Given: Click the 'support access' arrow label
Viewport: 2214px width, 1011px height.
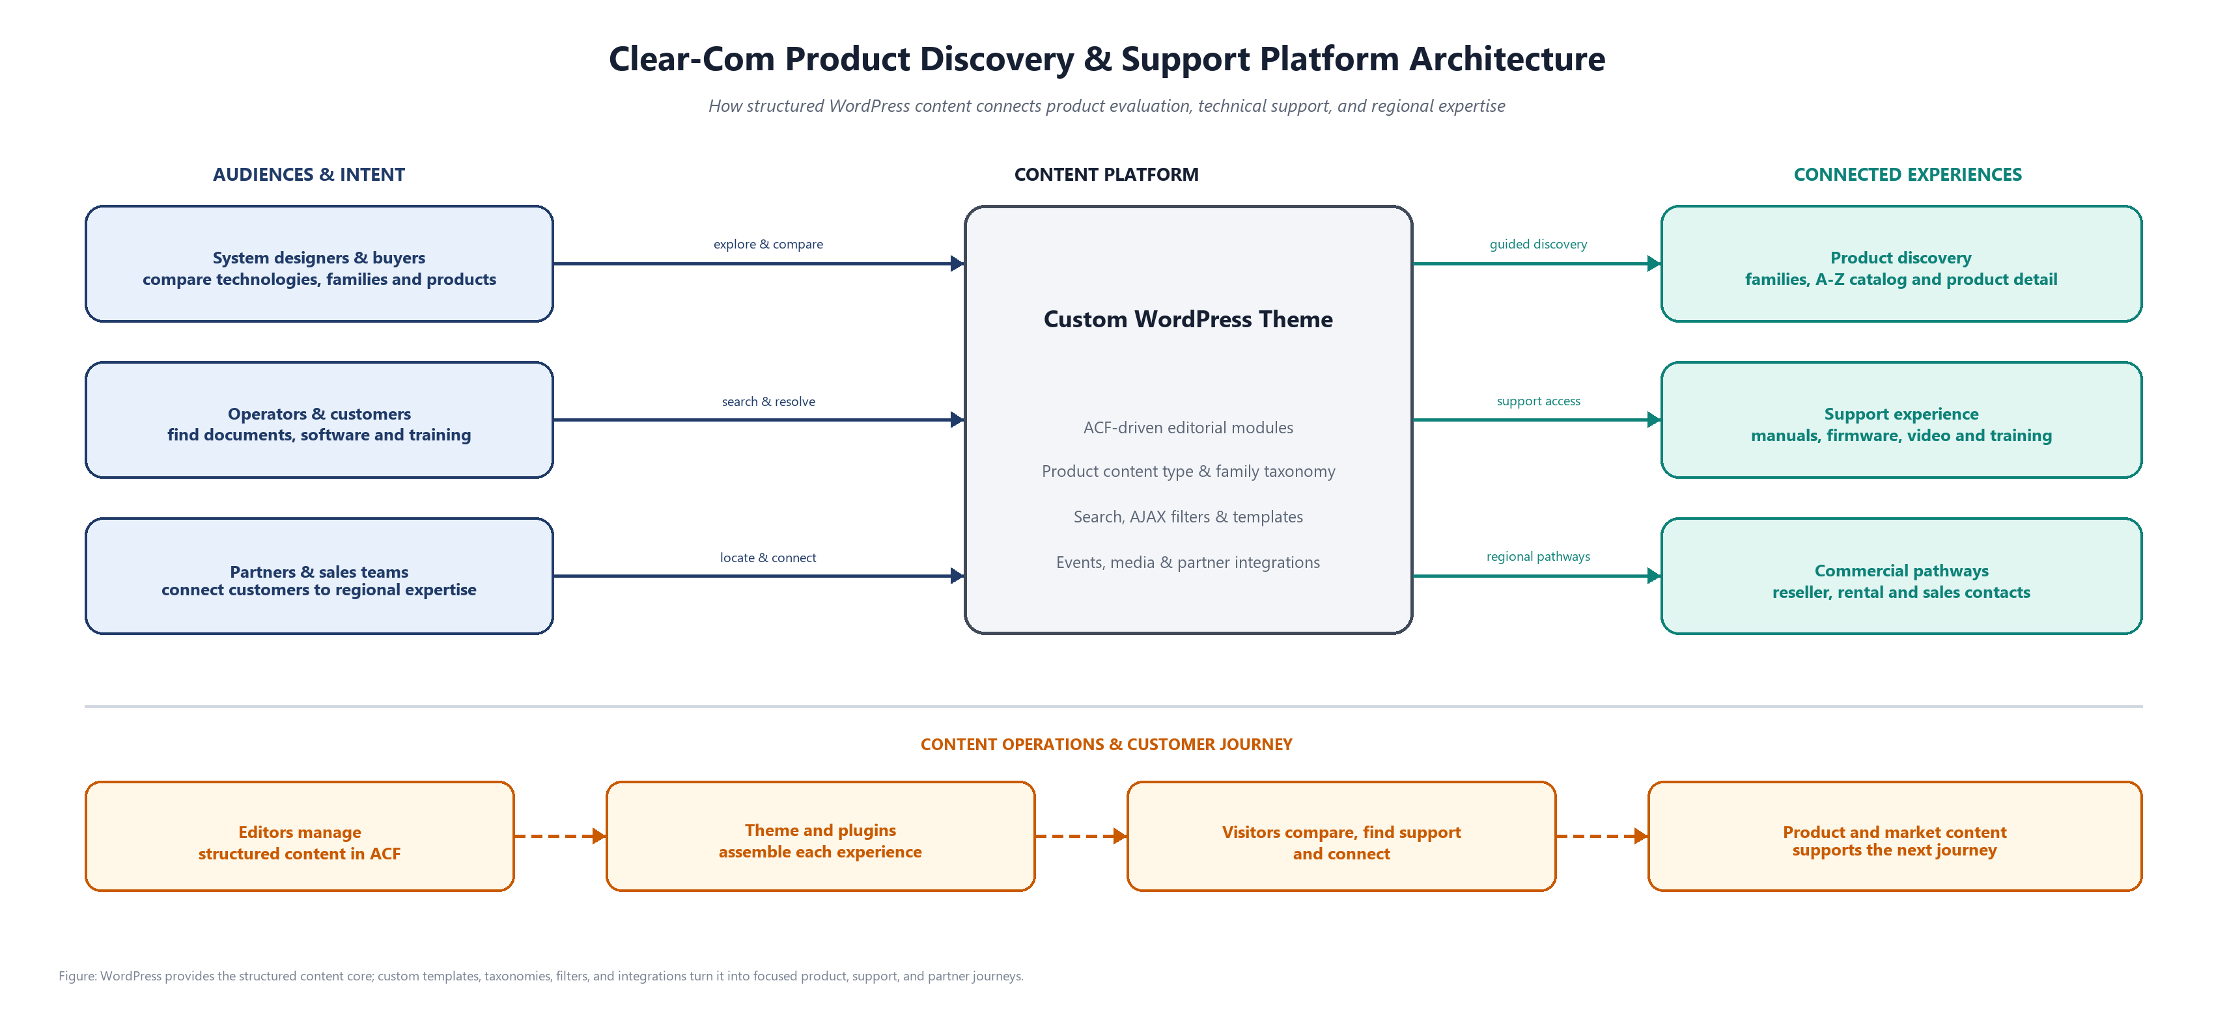Looking at the screenshot, I should click(1537, 401).
